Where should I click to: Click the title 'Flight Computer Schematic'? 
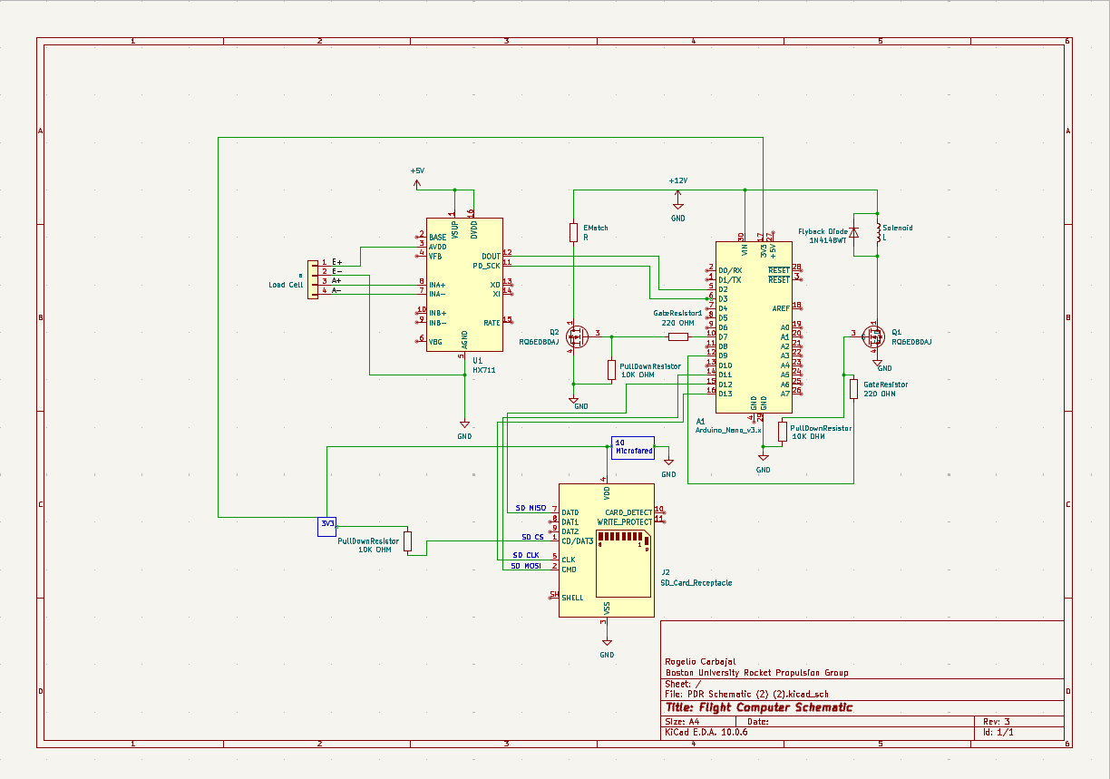[x=759, y=707]
